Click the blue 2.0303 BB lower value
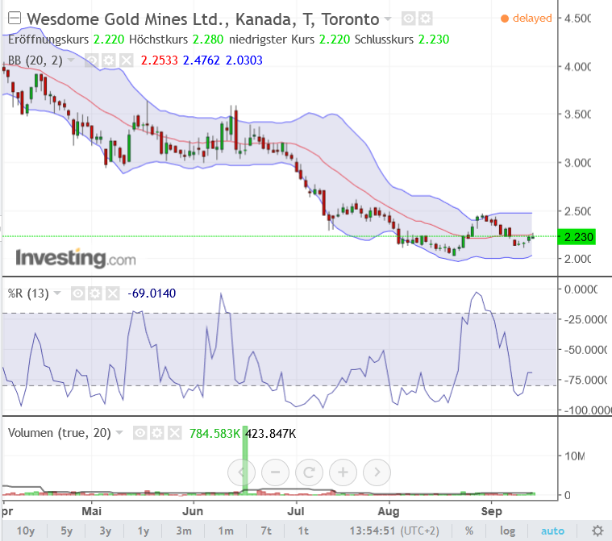Image resolution: width=612 pixels, height=541 pixels. point(244,60)
